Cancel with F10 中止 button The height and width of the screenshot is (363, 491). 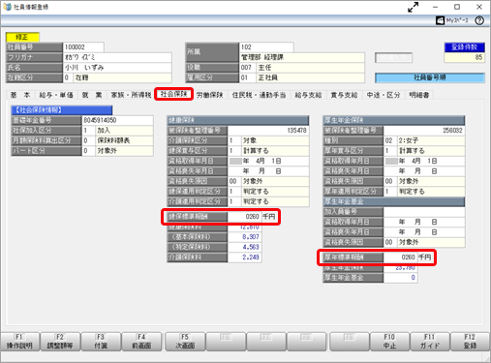coord(389,342)
